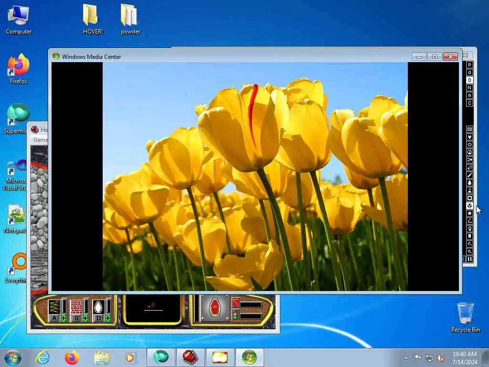The image size is (489, 367).
Task: Click the A button in Powder Toy sidebar
Action: click(469, 96)
